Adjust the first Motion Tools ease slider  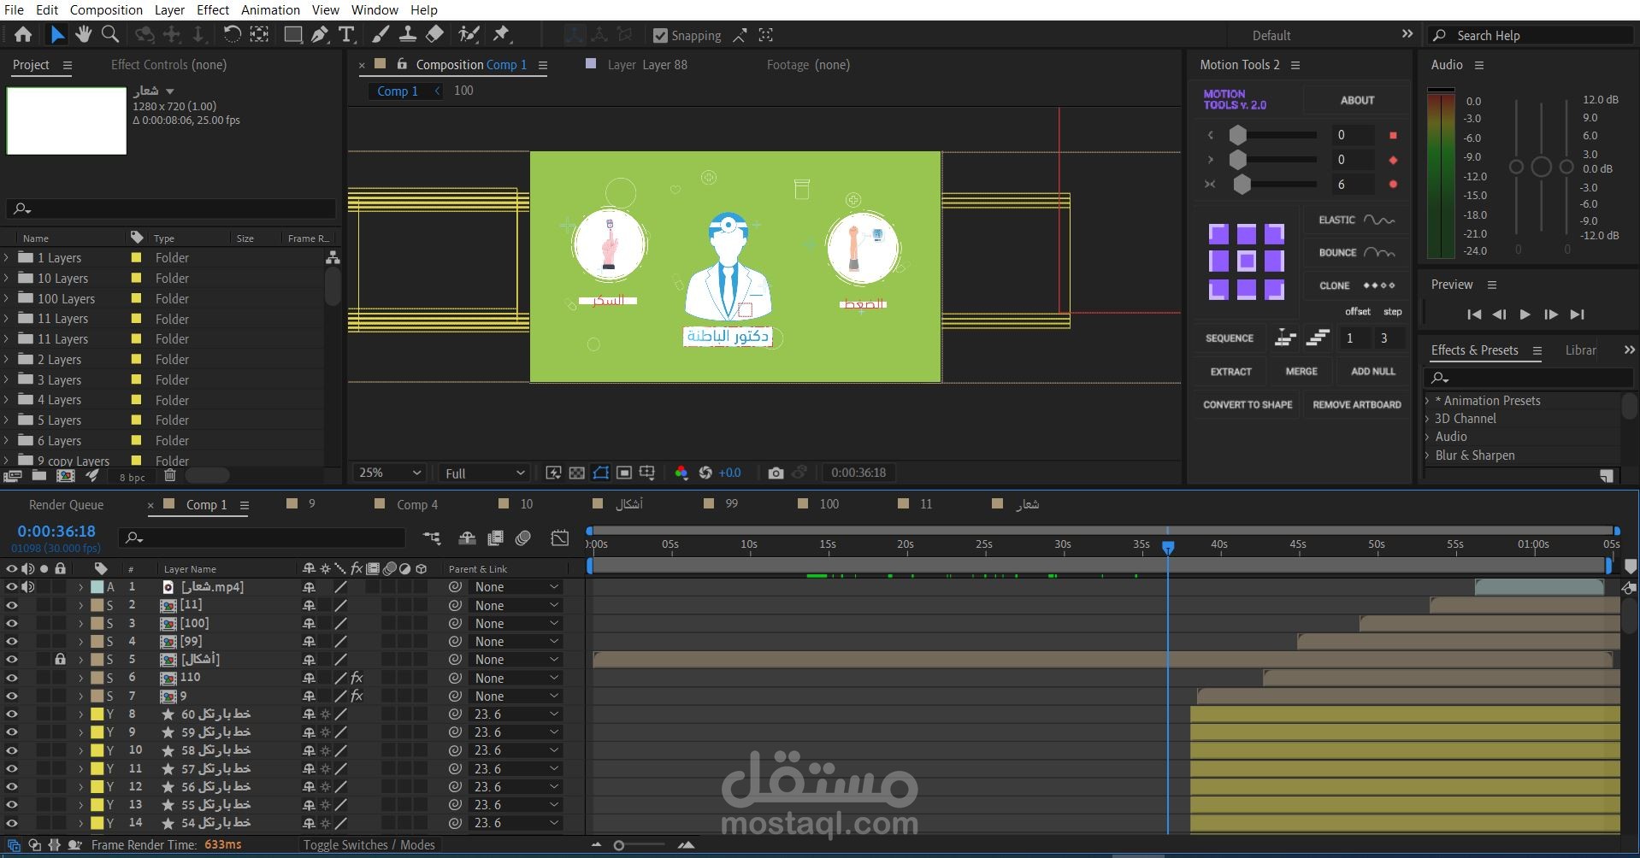pyautogui.click(x=1237, y=135)
